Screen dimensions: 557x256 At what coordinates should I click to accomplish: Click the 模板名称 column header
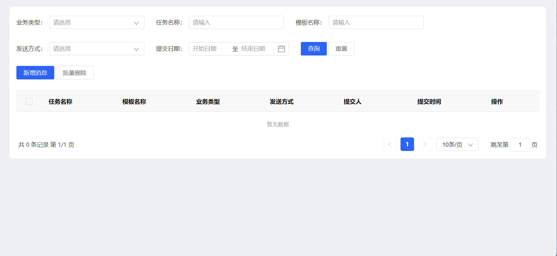click(134, 102)
